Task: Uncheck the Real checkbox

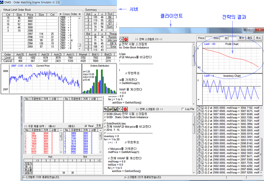Action: pyautogui.click(x=86, y=126)
